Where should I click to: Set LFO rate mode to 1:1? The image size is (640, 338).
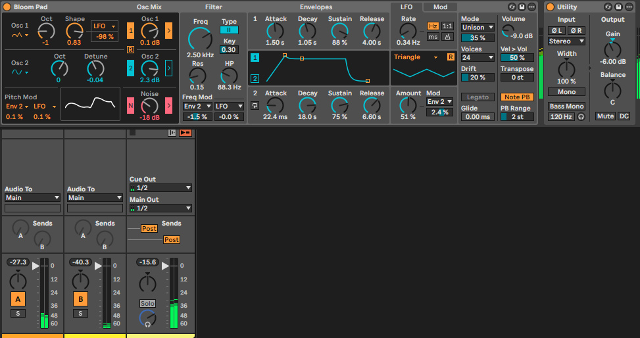click(447, 26)
